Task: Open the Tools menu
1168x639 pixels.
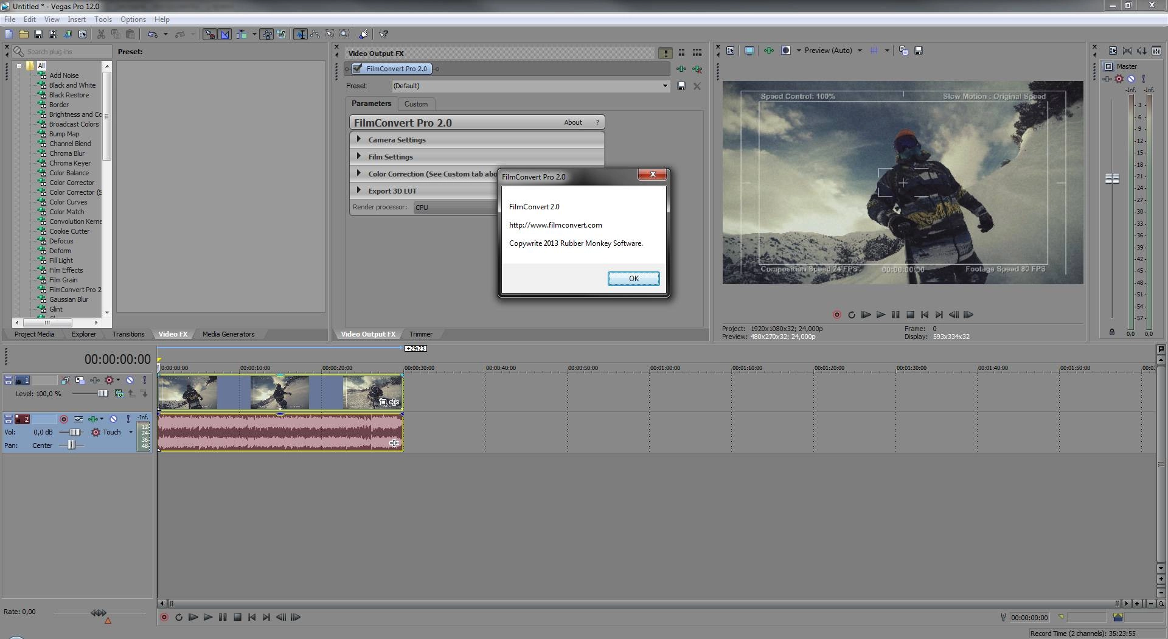Action: (103, 19)
